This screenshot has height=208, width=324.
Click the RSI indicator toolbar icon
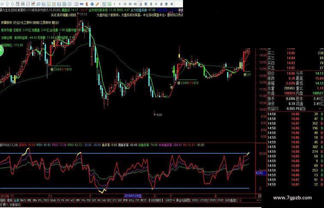click(x=82, y=4)
